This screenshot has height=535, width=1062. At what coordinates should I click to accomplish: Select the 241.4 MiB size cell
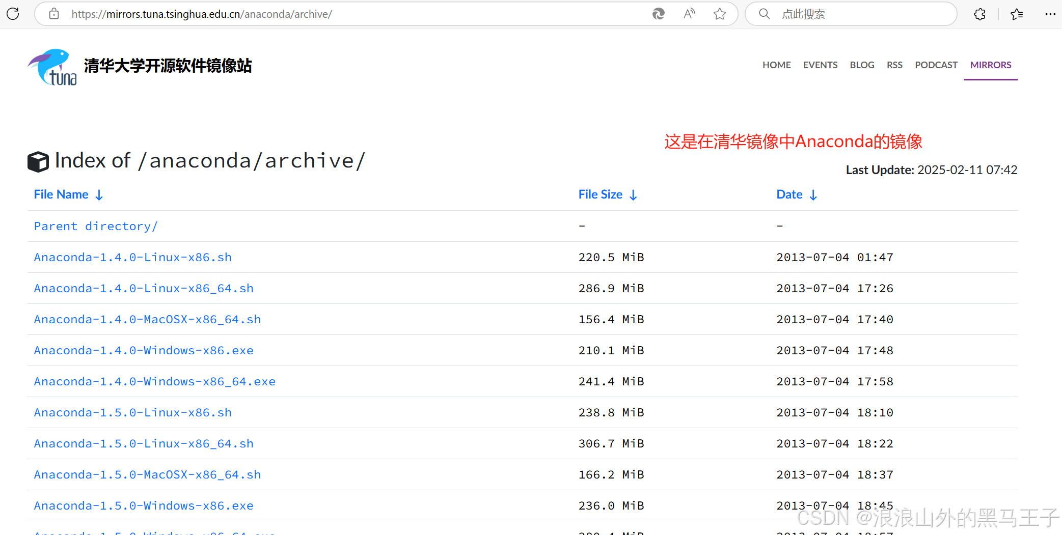(611, 381)
